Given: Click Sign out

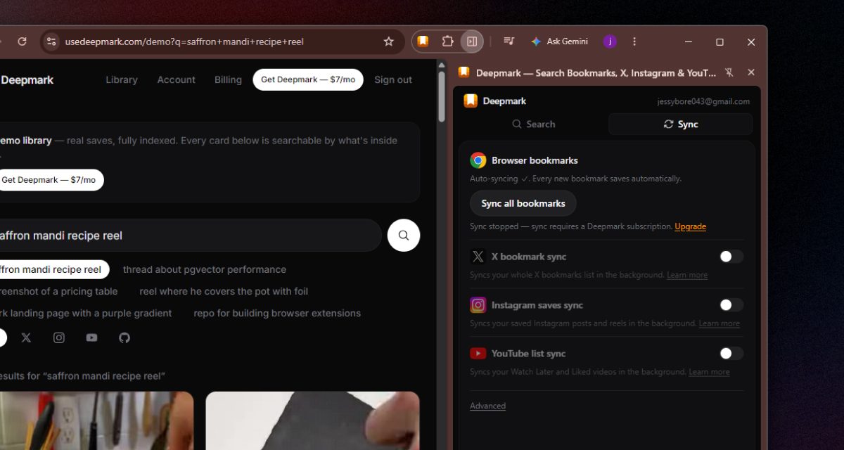Looking at the screenshot, I should click(393, 79).
